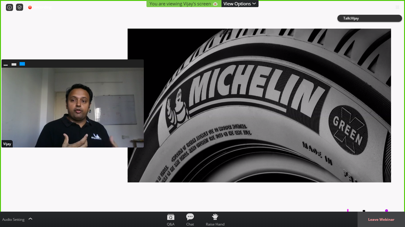This screenshot has height=227, width=405.
Task: Expand the View Options dropdown
Action: pos(240,4)
